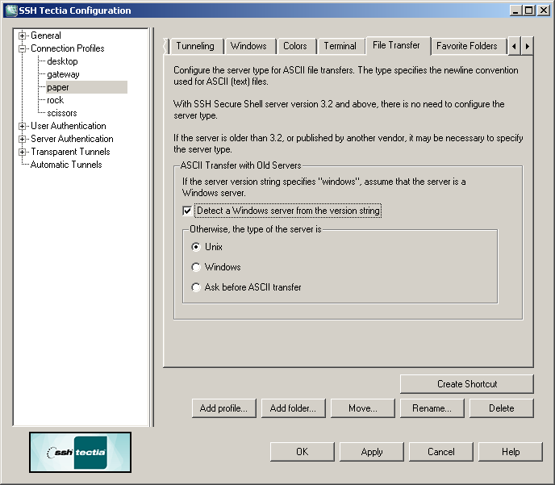
Task: Confirm settings with the OK button
Action: [x=302, y=452]
